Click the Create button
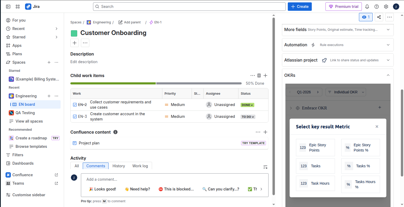The image size is (404, 207). point(300,7)
